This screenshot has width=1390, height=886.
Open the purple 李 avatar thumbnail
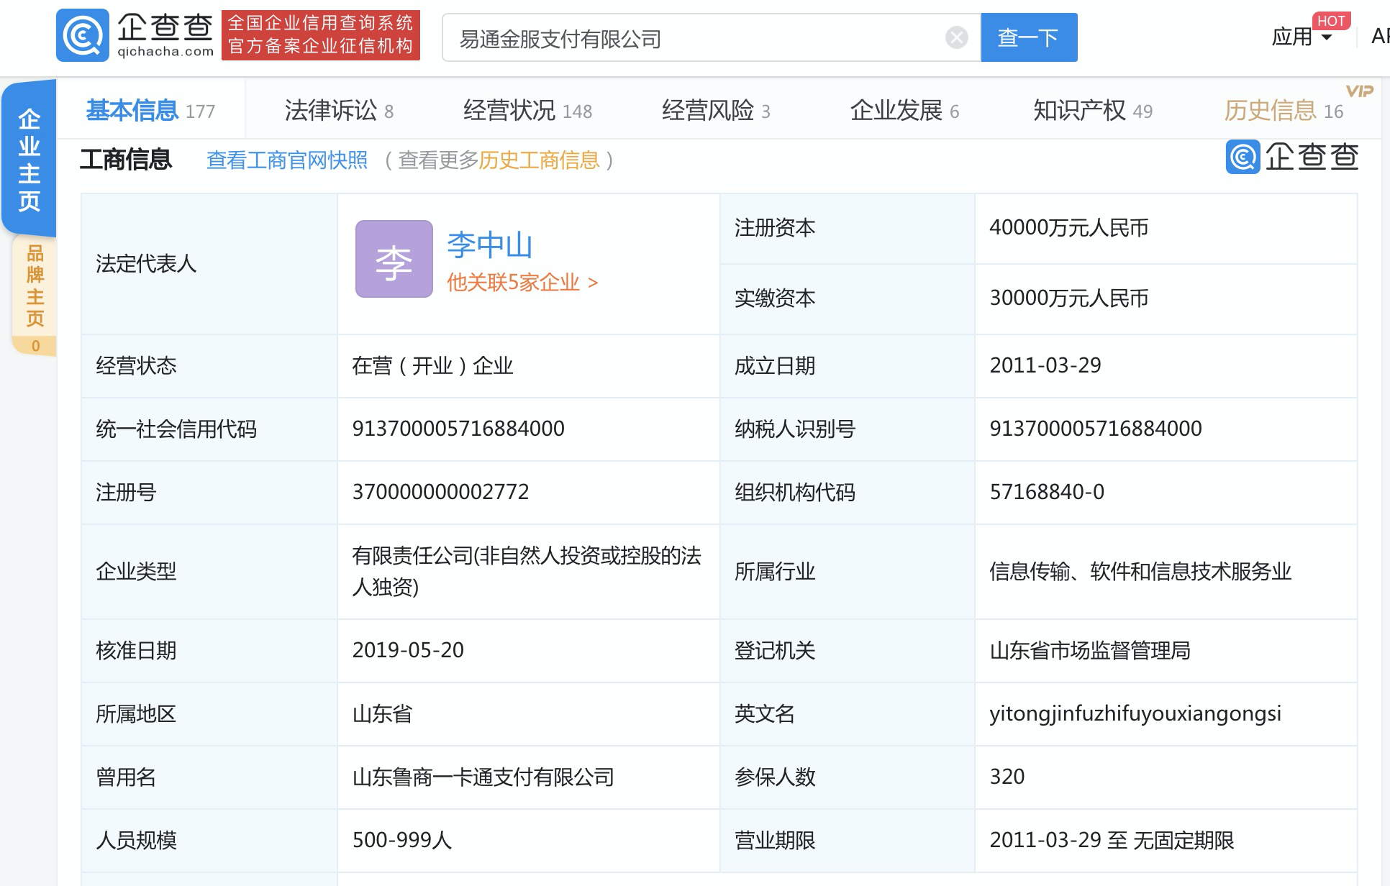click(x=394, y=259)
